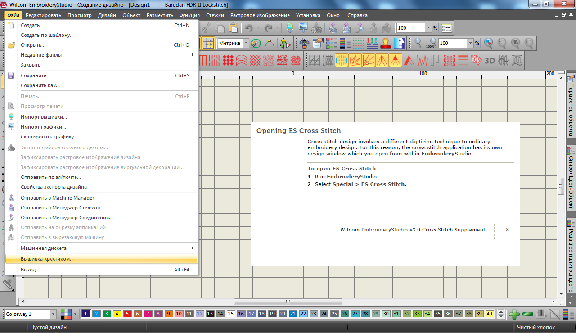Toggle the highlighted oval underlay stitch button
The image size is (576, 333).
342,59
